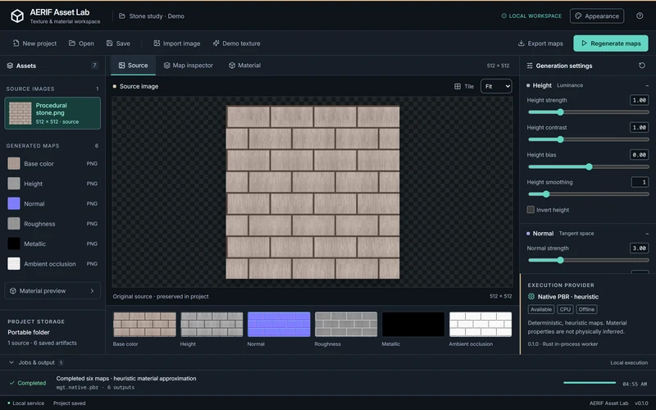Screen dimensions: 656x410
Task: Click the help icon in the header
Action: [x=640, y=16]
